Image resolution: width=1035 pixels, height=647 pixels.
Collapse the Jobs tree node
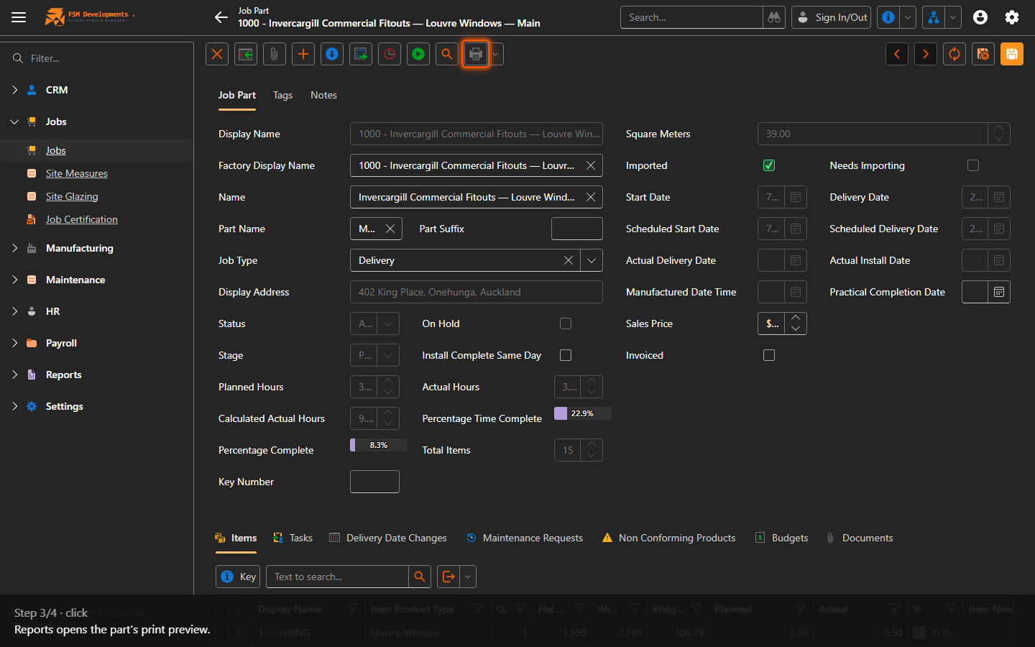[14, 121]
